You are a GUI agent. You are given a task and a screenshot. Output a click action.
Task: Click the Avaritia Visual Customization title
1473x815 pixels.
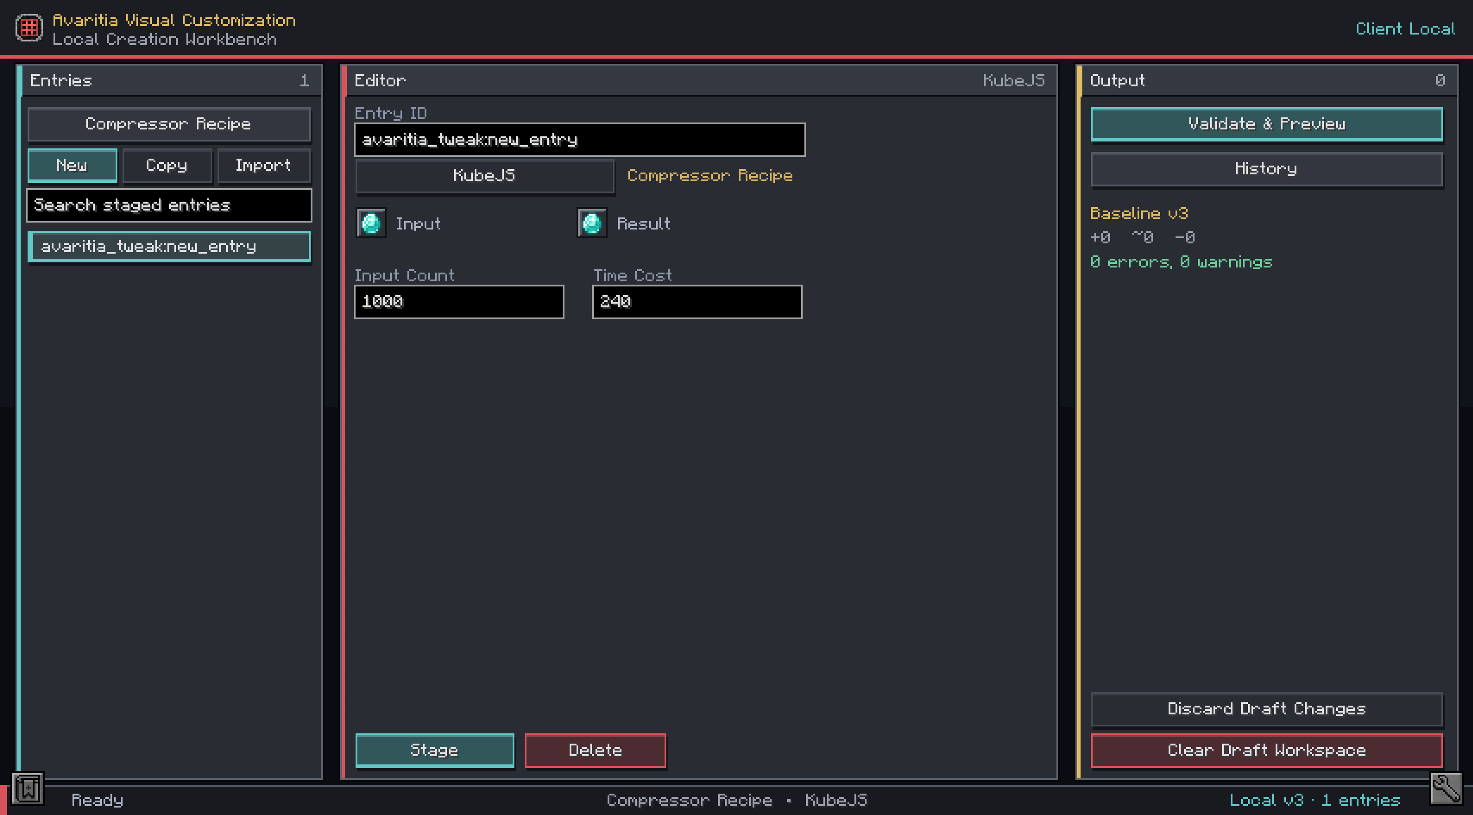174,20
